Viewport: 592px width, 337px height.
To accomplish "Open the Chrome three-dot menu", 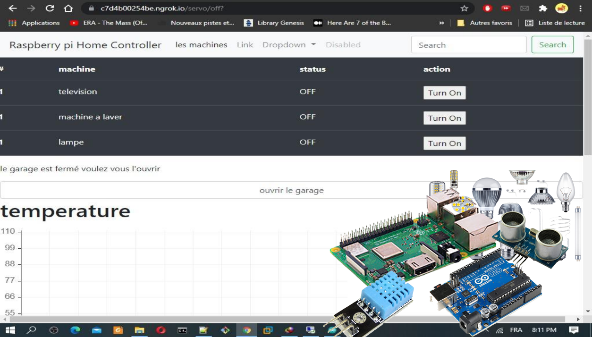I will click(580, 8).
